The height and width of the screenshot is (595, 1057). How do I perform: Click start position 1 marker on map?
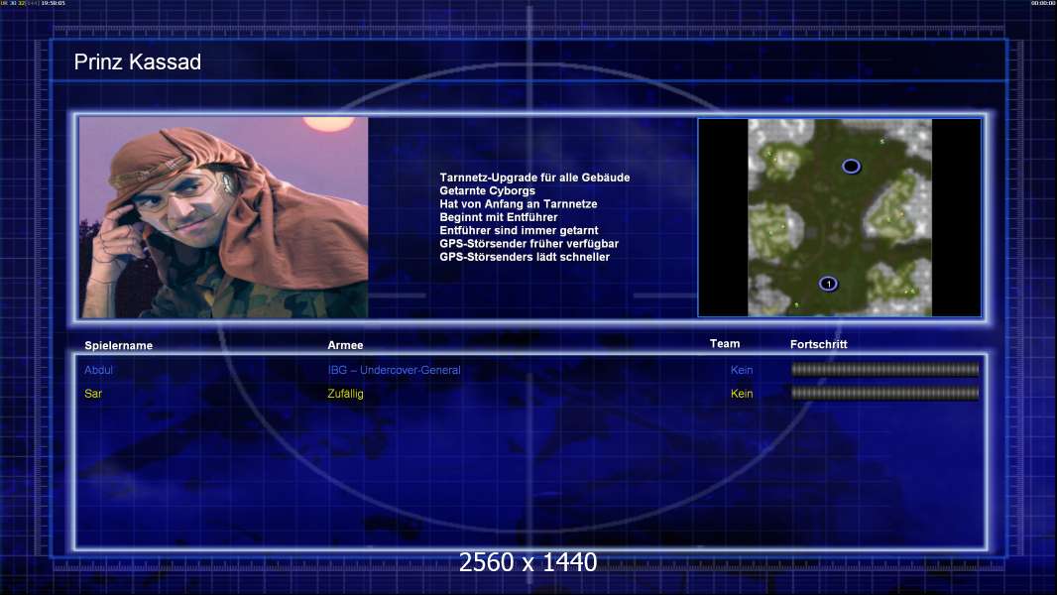click(x=828, y=284)
